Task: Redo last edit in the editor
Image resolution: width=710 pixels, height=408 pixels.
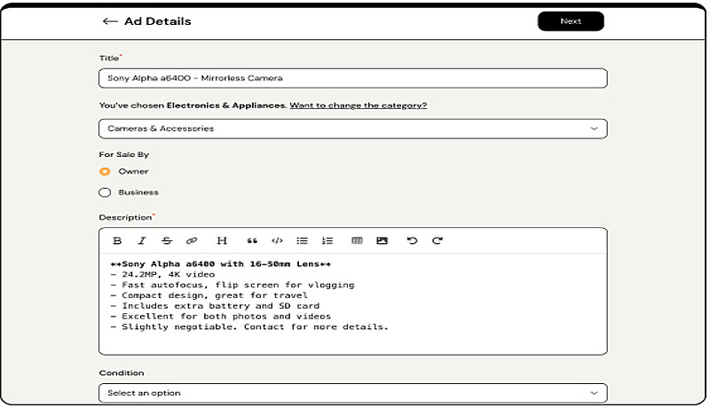Action: tap(437, 240)
